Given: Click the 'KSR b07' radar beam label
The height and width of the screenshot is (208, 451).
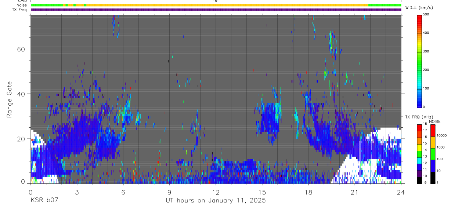Looking at the screenshot, I should point(44,200).
